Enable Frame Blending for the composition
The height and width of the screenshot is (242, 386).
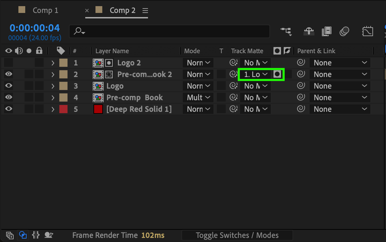pos(326,31)
